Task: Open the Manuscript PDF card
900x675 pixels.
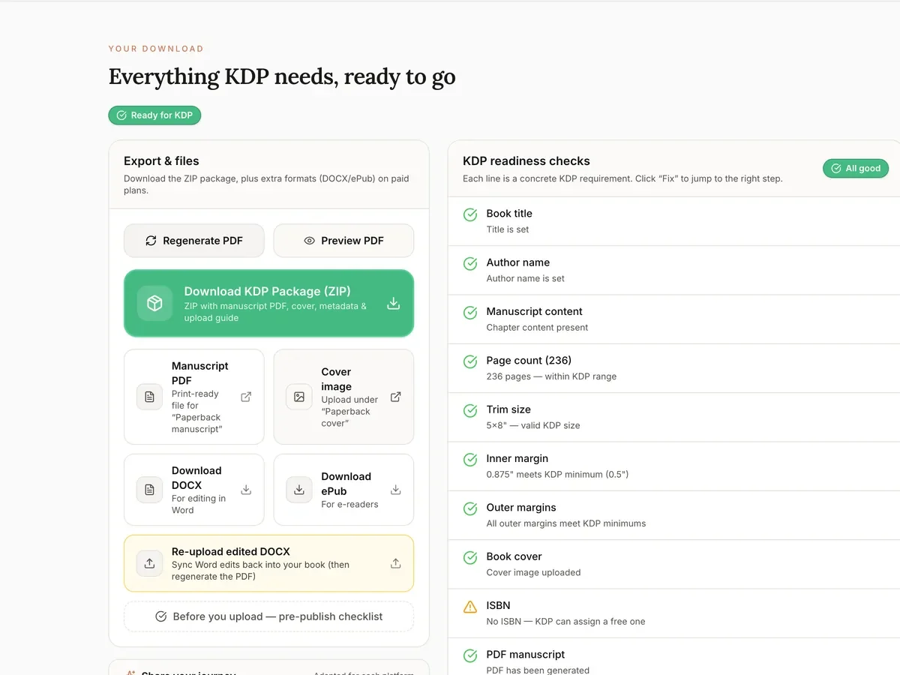Action: tap(194, 397)
